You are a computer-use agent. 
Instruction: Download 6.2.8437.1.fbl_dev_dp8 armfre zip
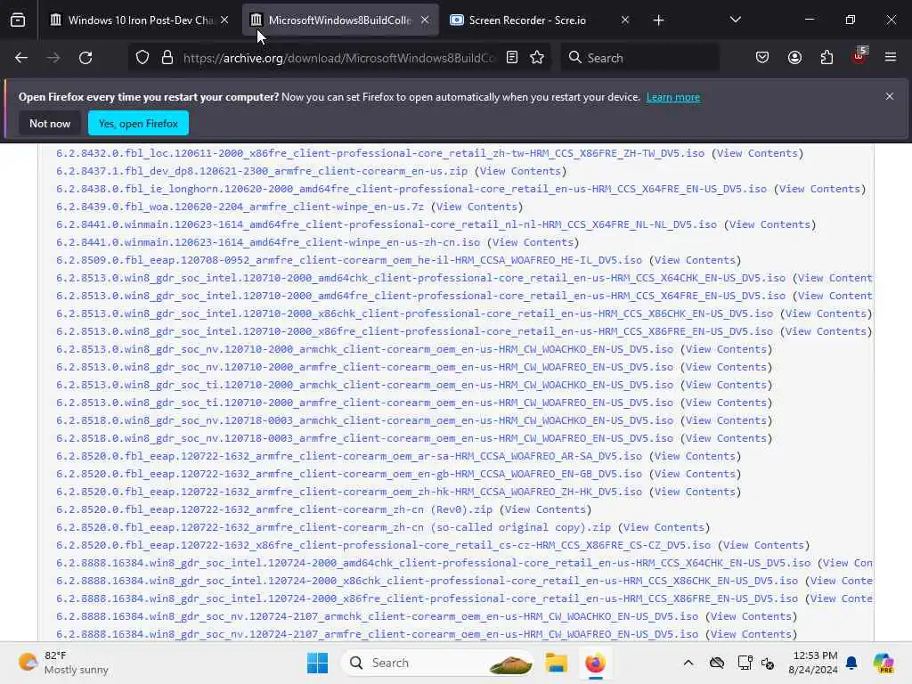coord(262,171)
